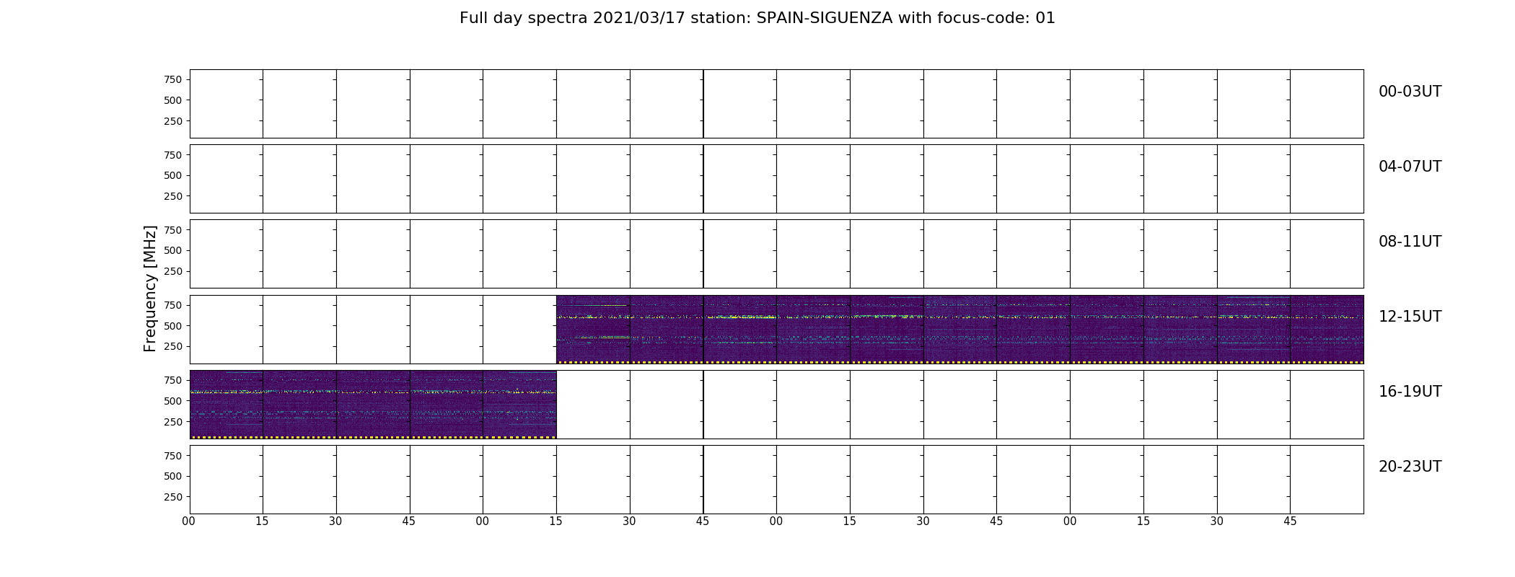Viewport: 1515px width, 577px height.
Task: Select the '20-23UT' row label
Action: coord(1410,467)
